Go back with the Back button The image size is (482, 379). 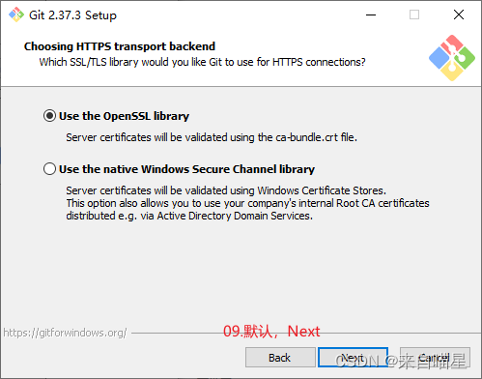click(x=280, y=358)
